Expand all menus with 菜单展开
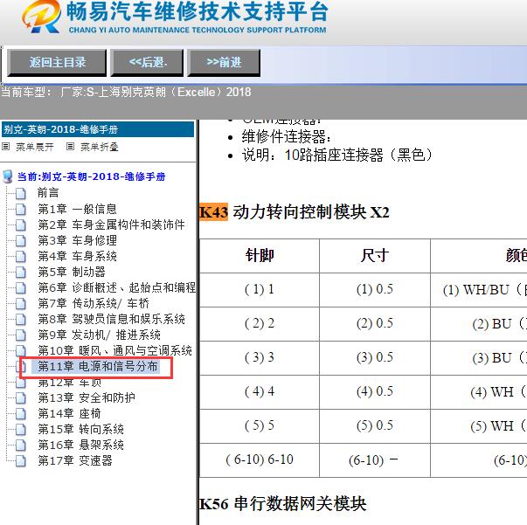Screen dimensions: 527x525 [x=35, y=147]
